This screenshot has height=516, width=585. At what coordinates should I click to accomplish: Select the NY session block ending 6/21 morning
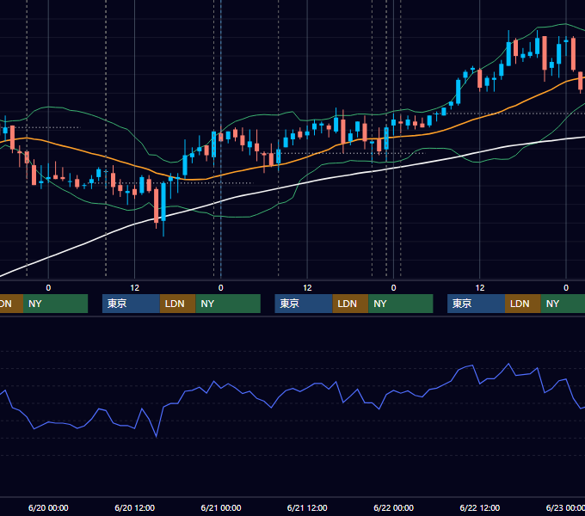228,304
